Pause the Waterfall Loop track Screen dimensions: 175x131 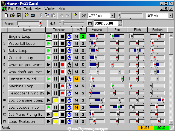pyautogui.click(x=56, y=43)
